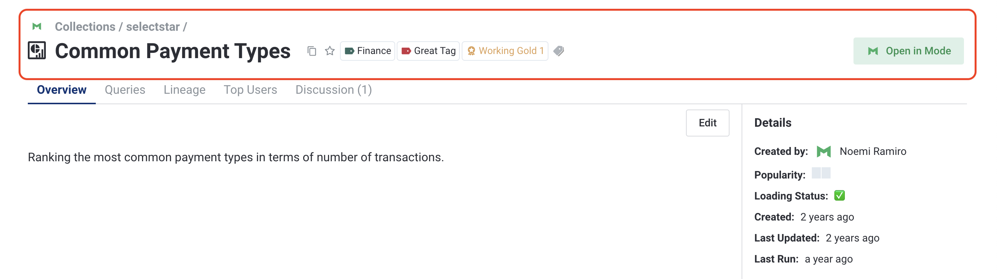The height and width of the screenshot is (279, 997).
Task: Click the Great Tag label
Action: coord(428,51)
